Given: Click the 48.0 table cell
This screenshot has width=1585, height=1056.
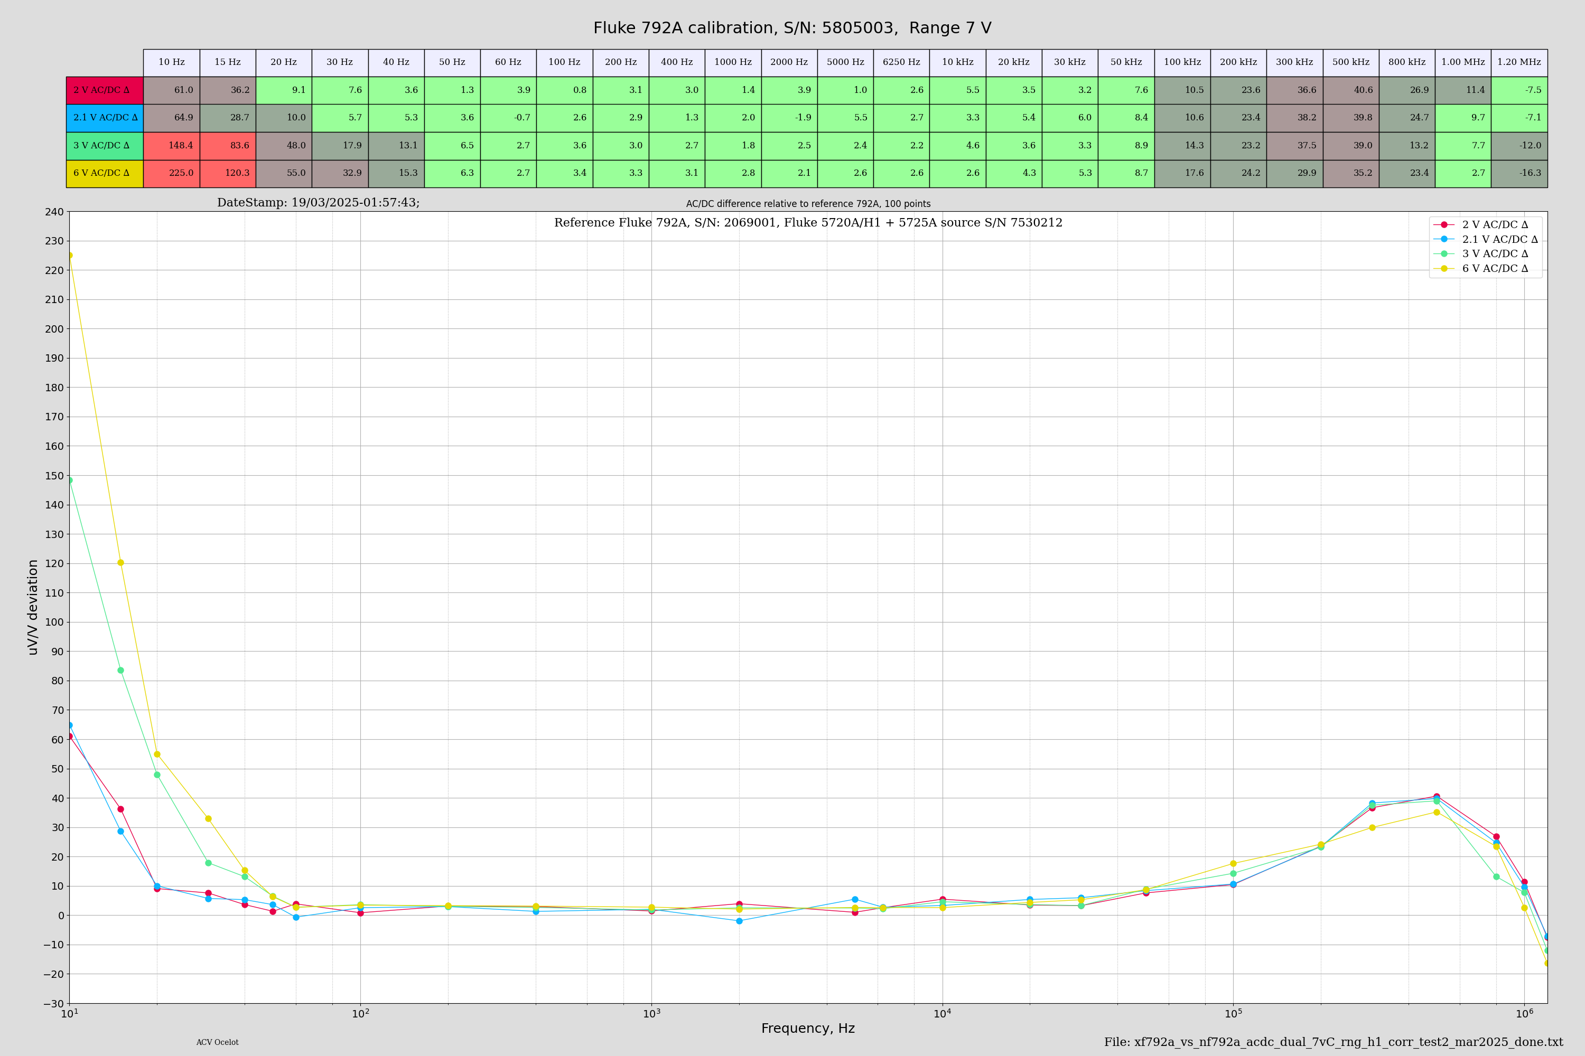Looking at the screenshot, I should coord(284,146).
